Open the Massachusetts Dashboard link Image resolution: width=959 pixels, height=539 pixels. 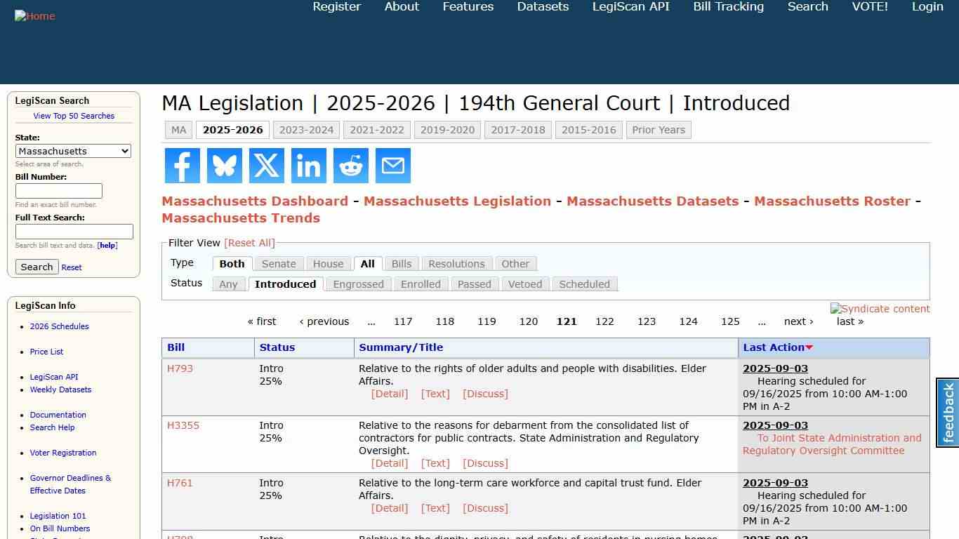(254, 201)
